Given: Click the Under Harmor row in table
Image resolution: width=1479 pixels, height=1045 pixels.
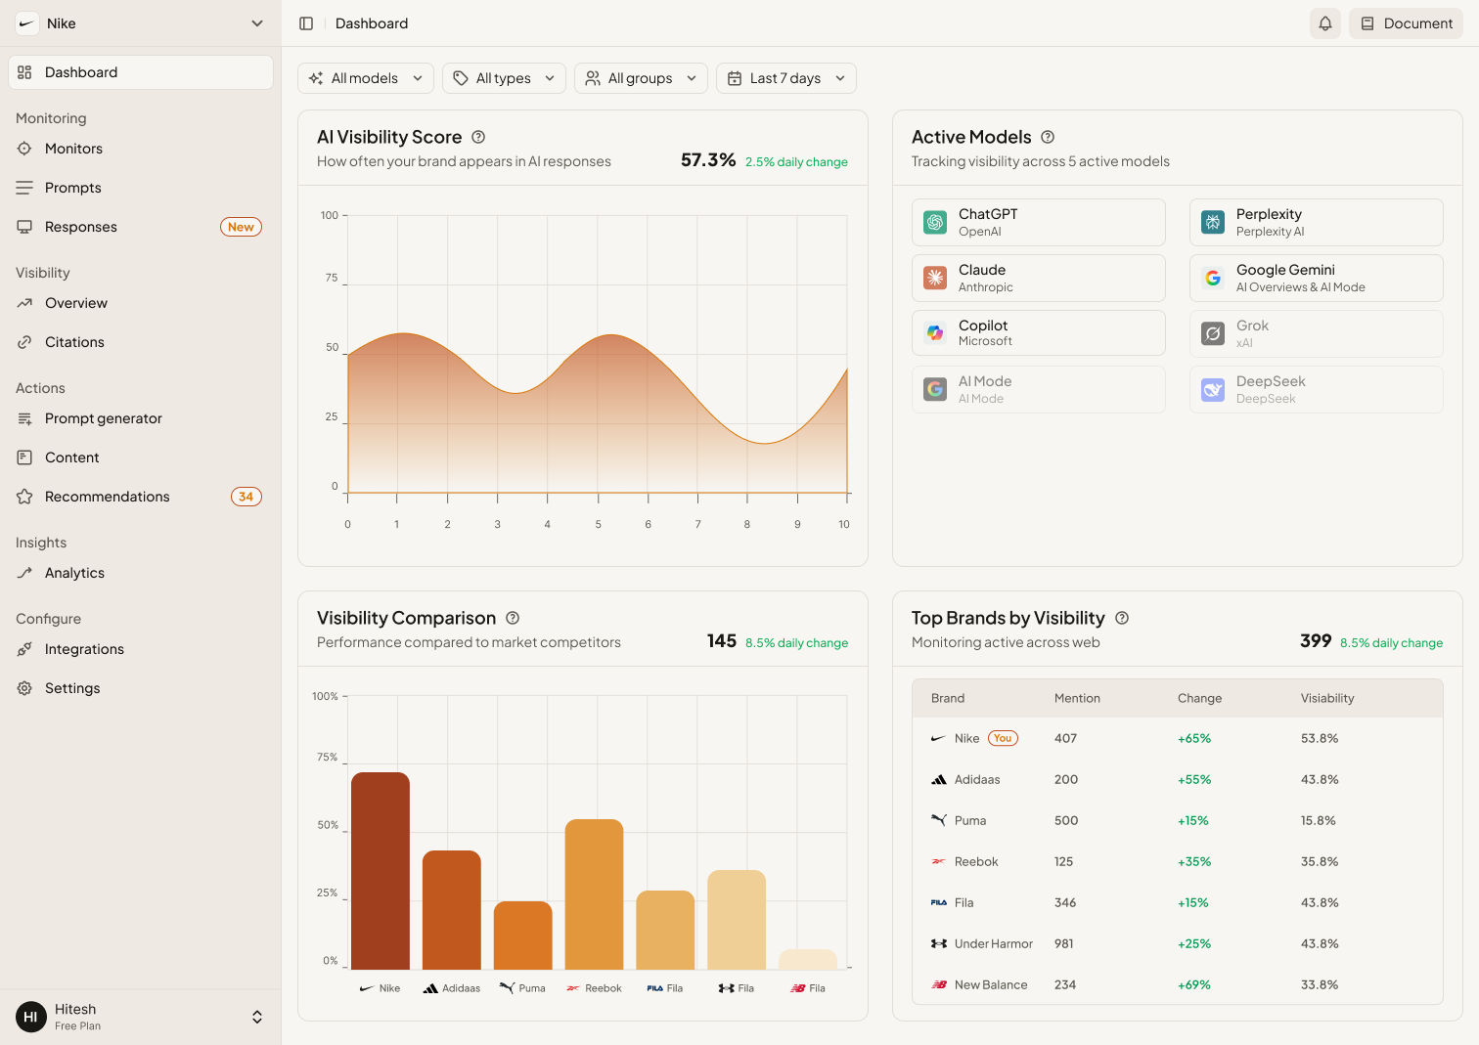Looking at the screenshot, I should point(1178,943).
